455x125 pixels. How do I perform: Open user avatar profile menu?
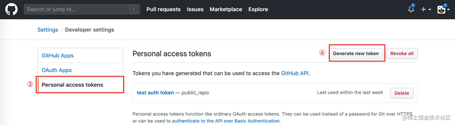coord(444,9)
